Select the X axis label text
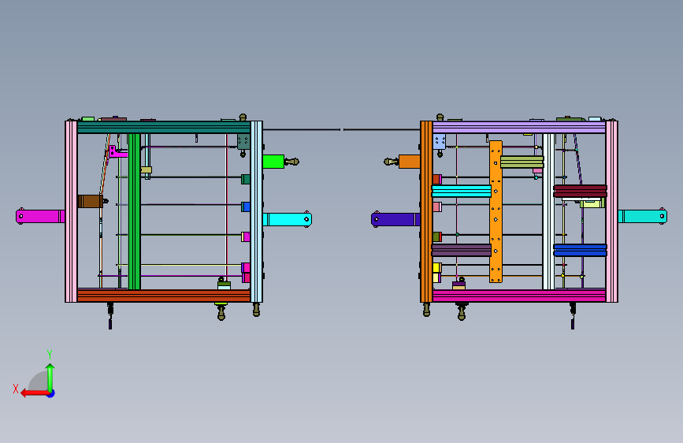683x443 pixels. [16, 389]
